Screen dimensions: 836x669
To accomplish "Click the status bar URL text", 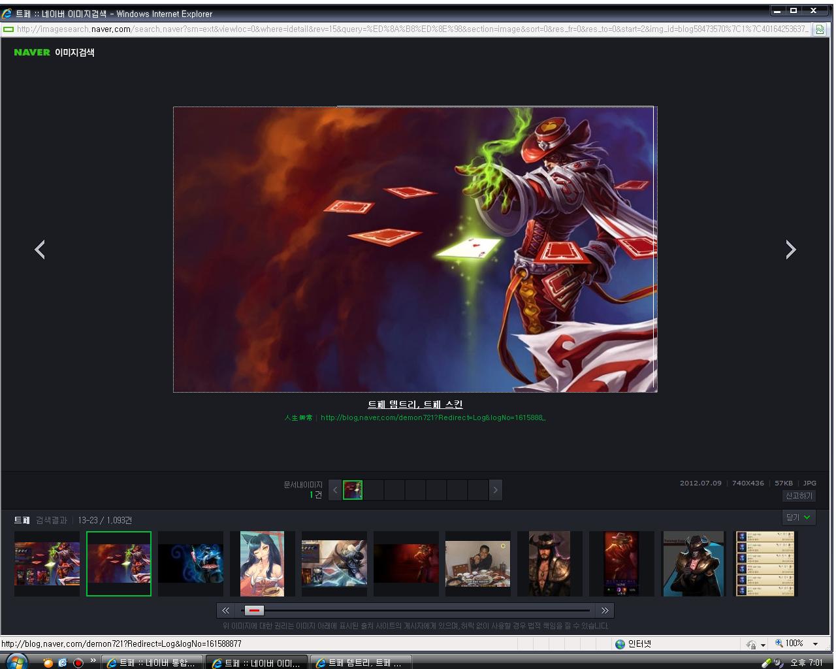I will (122, 644).
